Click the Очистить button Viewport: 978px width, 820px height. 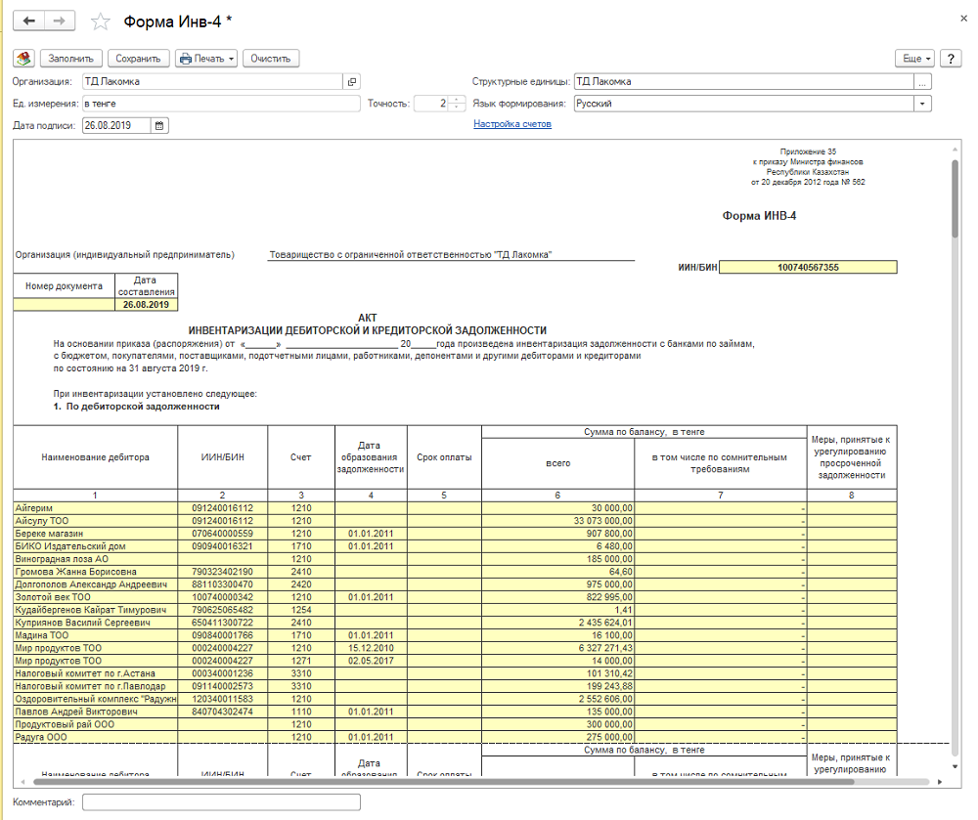point(271,59)
